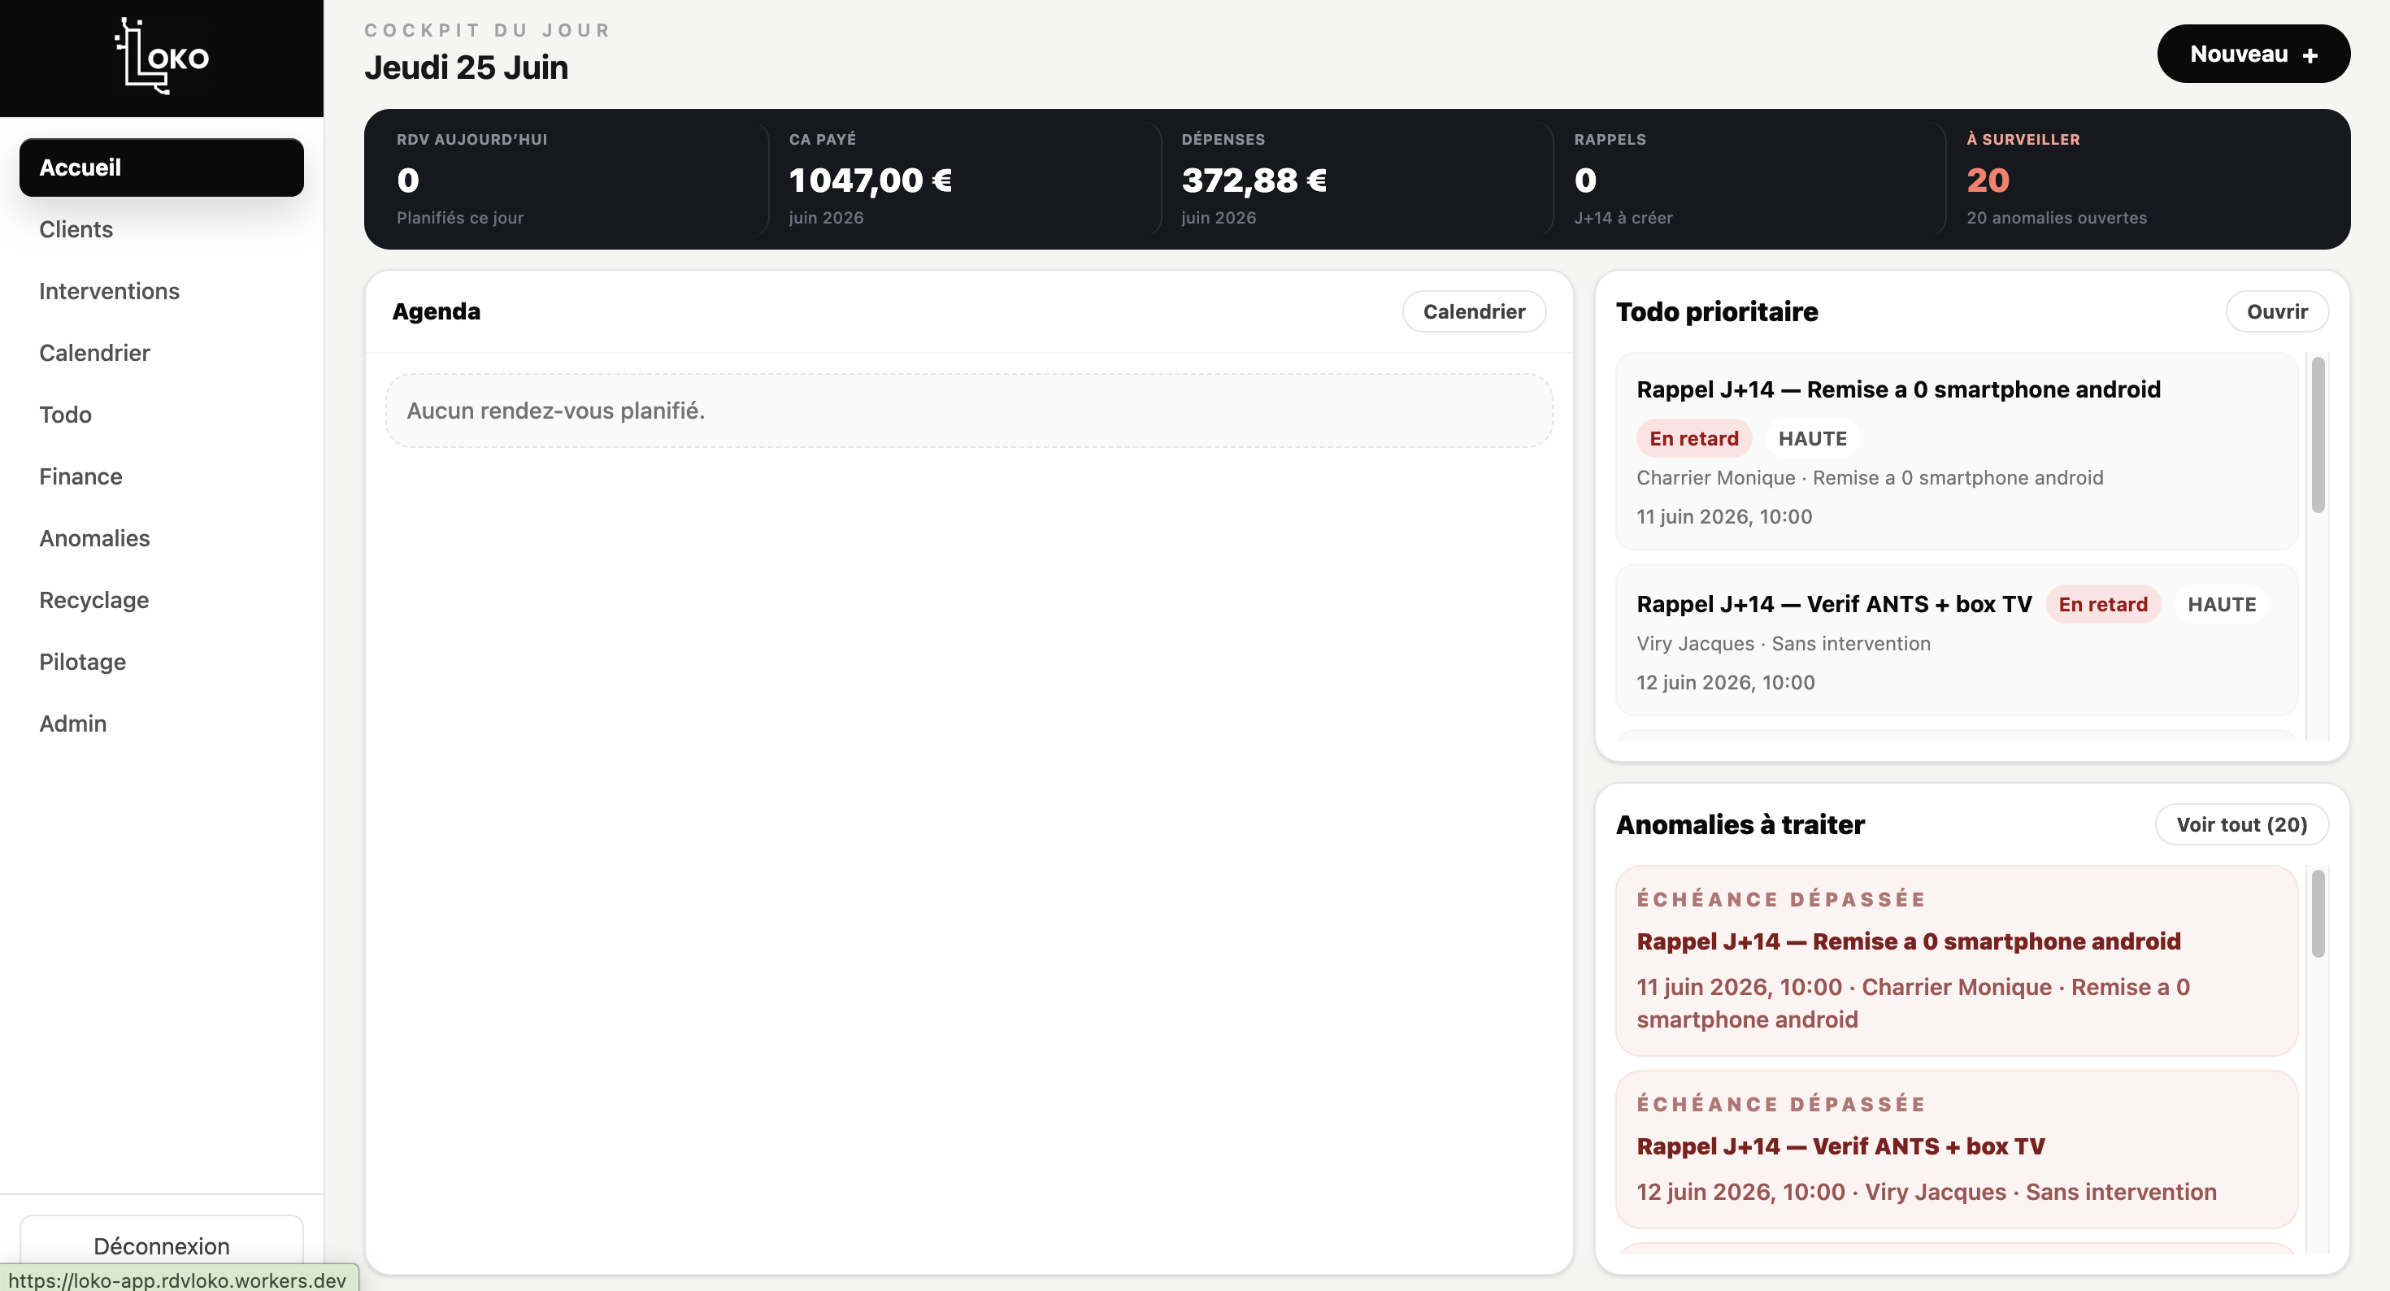Click the LOKO logo in the sidebar
Image resolution: width=2390 pixels, height=1291 pixels.
[162, 57]
